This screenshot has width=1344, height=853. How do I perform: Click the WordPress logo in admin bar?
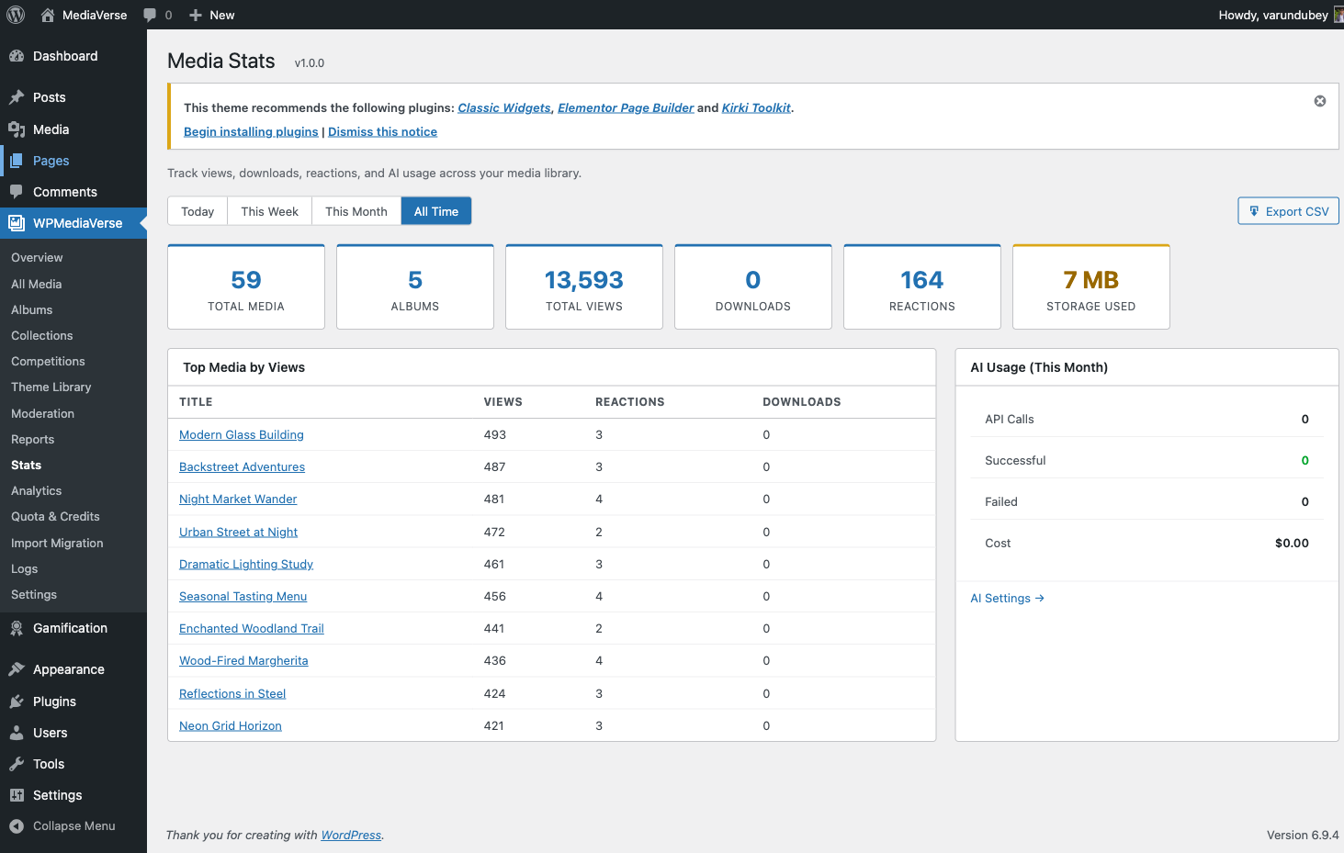(x=15, y=15)
